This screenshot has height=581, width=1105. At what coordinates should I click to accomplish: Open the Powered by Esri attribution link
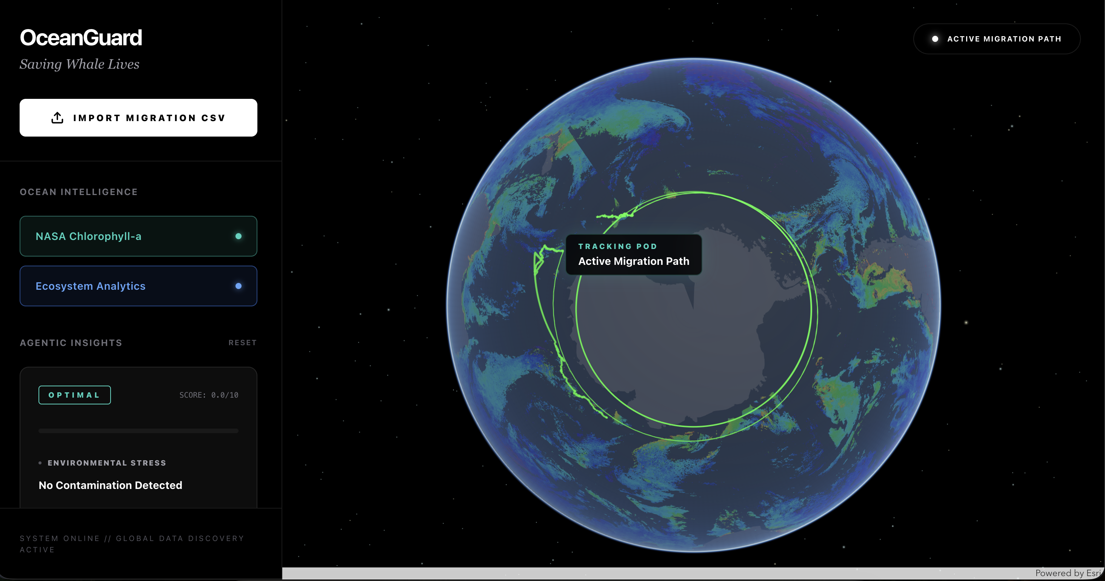pos(1067,573)
